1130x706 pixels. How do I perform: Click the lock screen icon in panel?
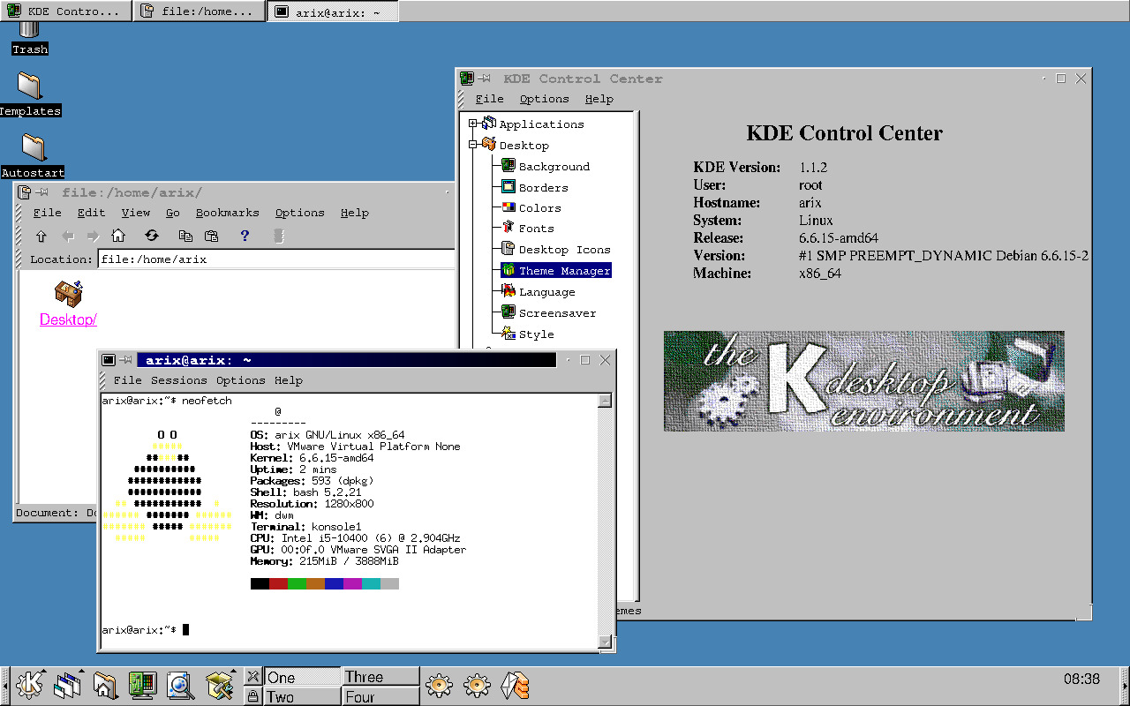[252, 696]
